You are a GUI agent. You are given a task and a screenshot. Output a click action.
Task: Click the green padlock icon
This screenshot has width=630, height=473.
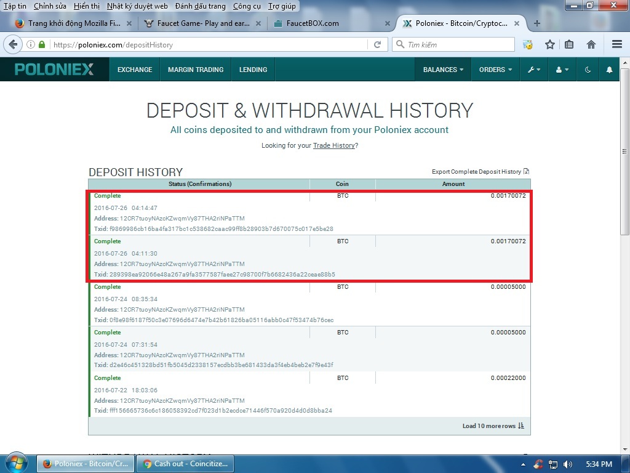(x=42, y=44)
